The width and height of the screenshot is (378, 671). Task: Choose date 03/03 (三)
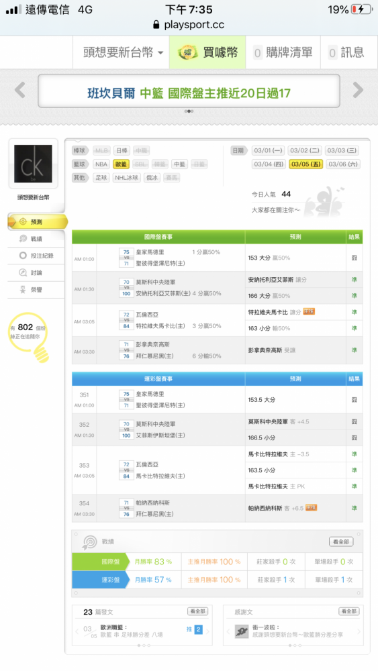tap(342, 150)
